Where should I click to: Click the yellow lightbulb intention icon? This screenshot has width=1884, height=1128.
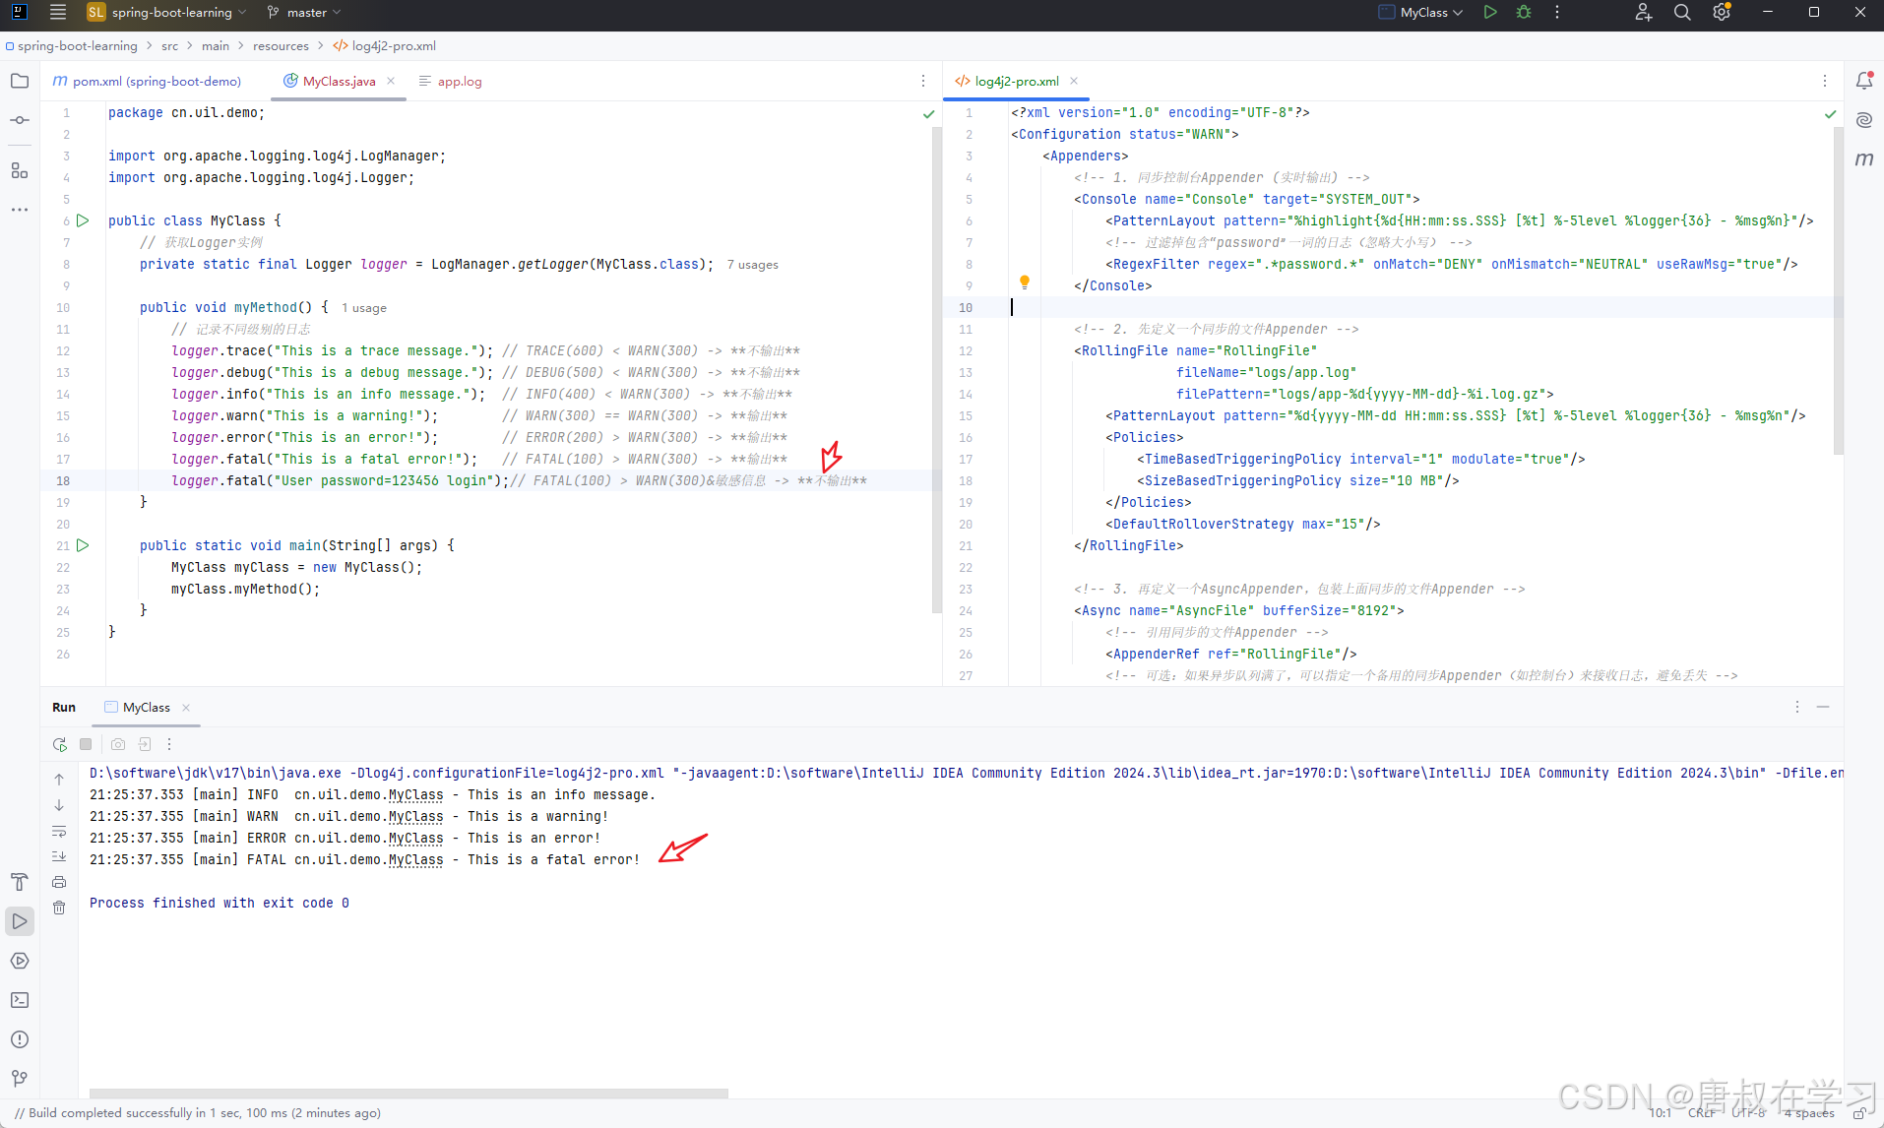[1025, 282]
